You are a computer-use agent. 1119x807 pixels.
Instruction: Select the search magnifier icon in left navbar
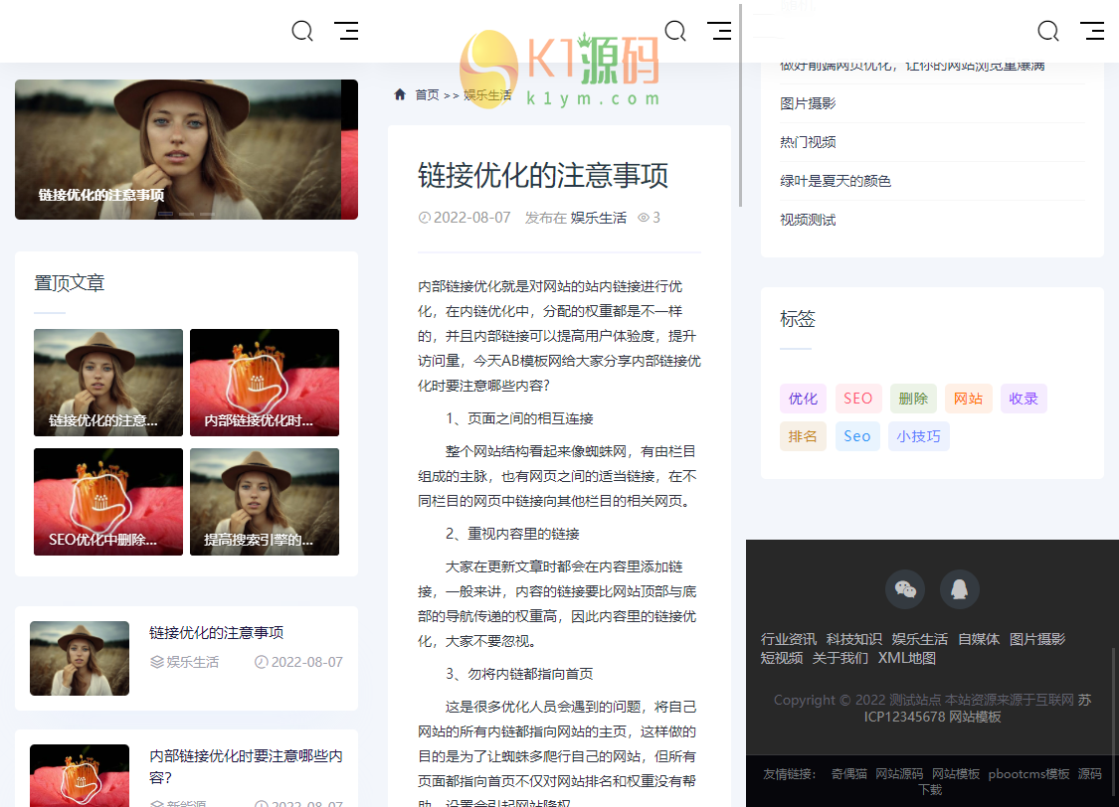tap(302, 31)
